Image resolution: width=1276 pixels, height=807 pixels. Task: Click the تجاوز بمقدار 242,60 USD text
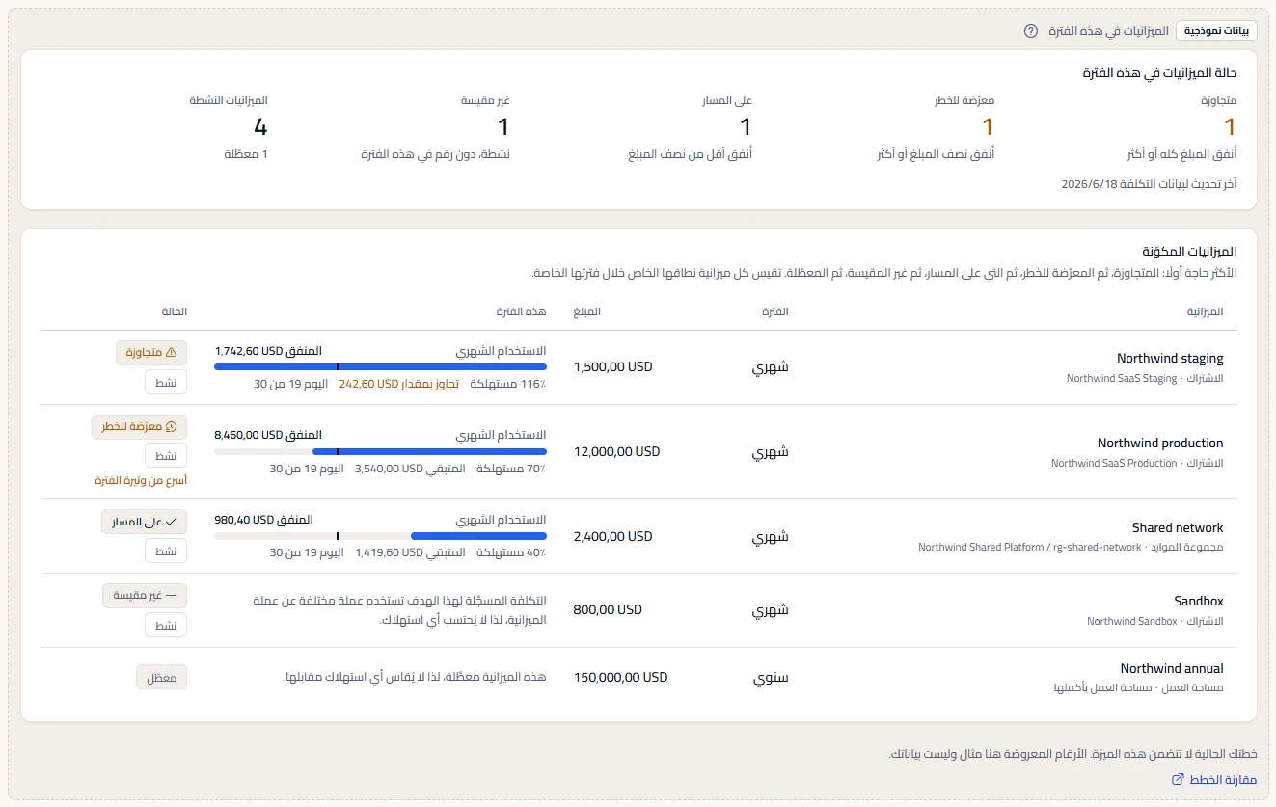click(398, 384)
